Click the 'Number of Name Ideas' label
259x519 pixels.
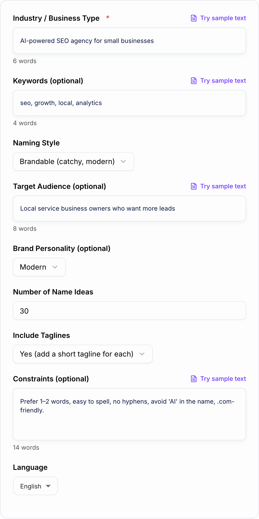click(53, 292)
